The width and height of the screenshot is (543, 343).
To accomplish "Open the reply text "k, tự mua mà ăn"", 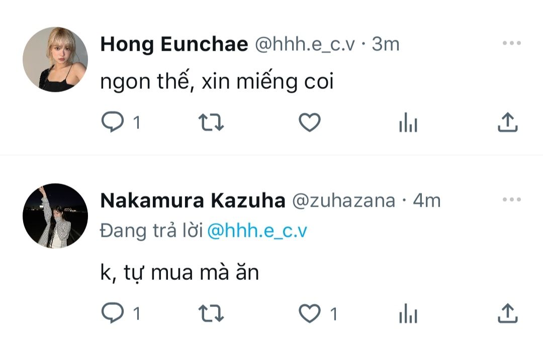I will (x=179, y=273).
